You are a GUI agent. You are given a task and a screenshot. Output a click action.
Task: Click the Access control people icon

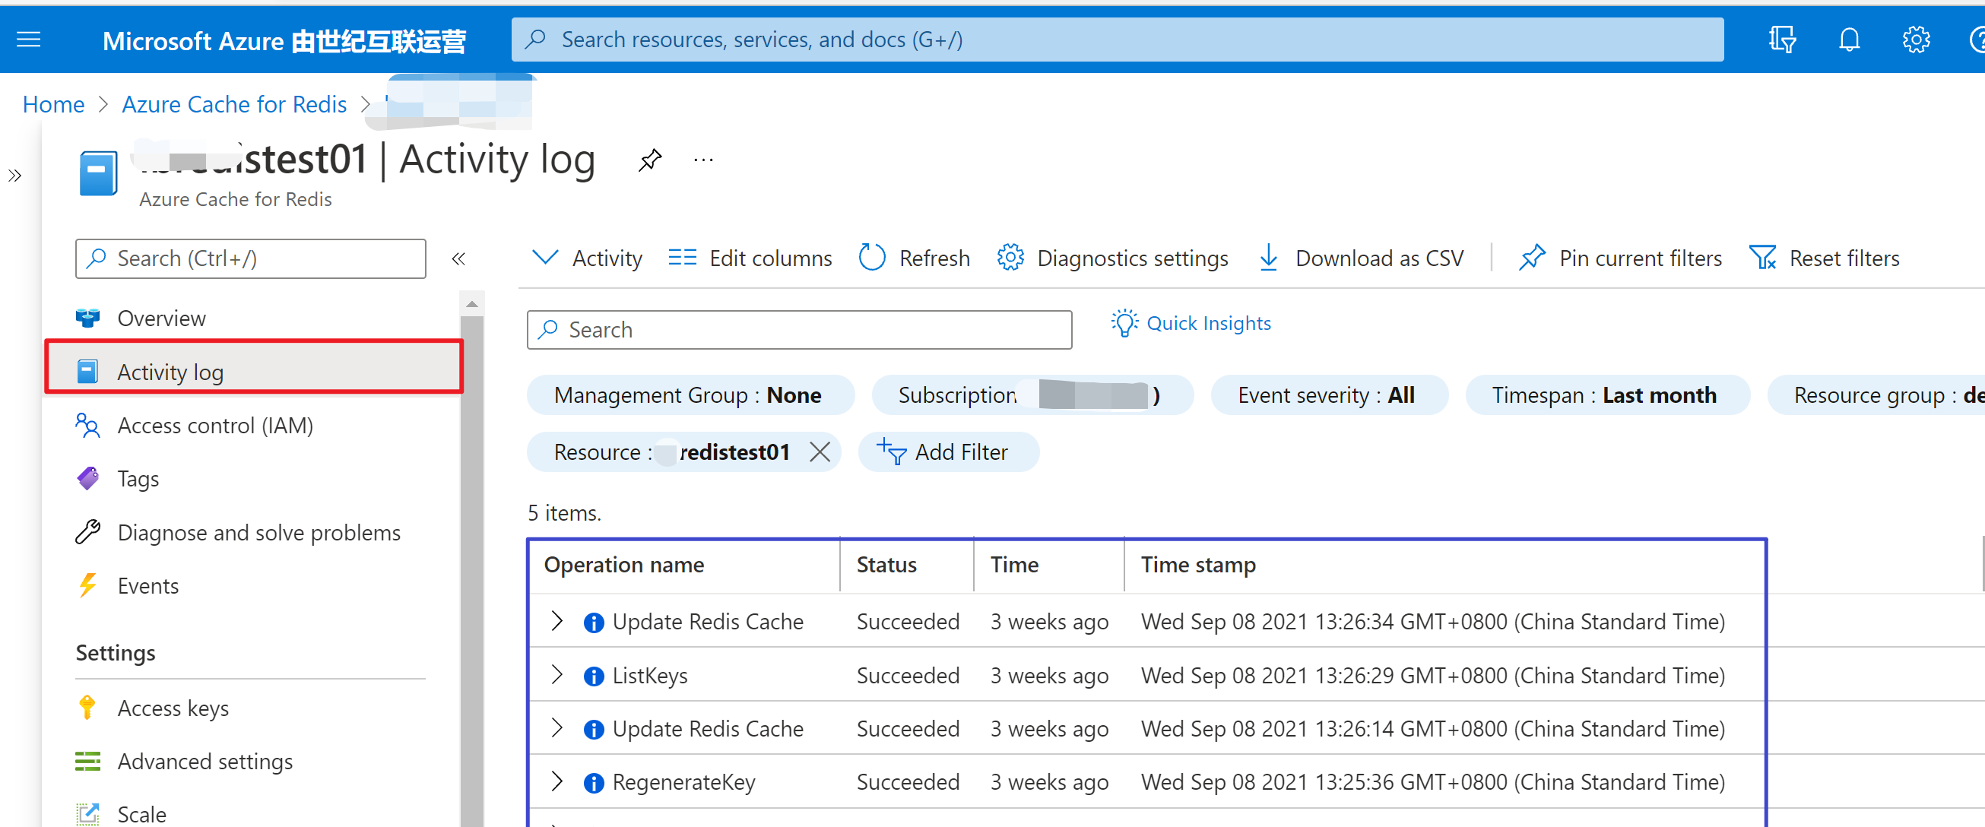click(x=88, y=425)
